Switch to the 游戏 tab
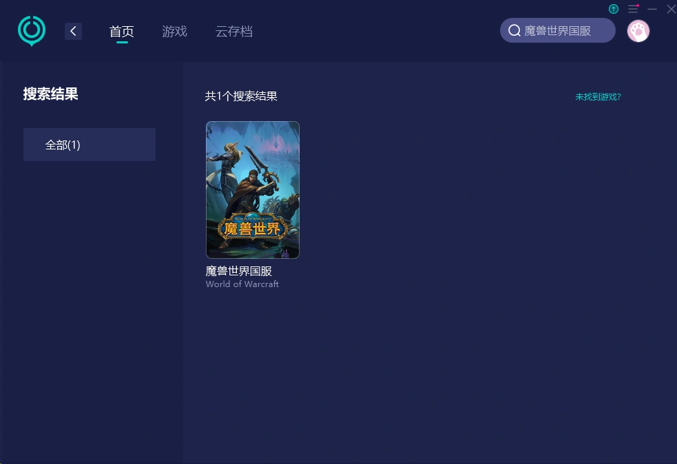 [174, 32]
